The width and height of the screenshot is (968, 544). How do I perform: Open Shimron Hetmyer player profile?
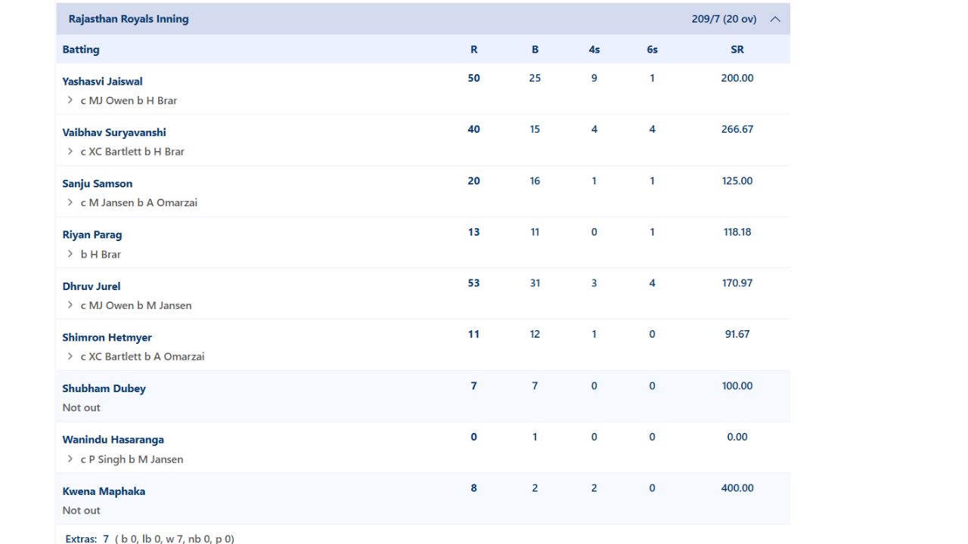107,338
